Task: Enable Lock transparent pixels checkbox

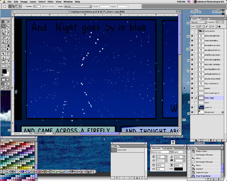Action: click(197, 26)
